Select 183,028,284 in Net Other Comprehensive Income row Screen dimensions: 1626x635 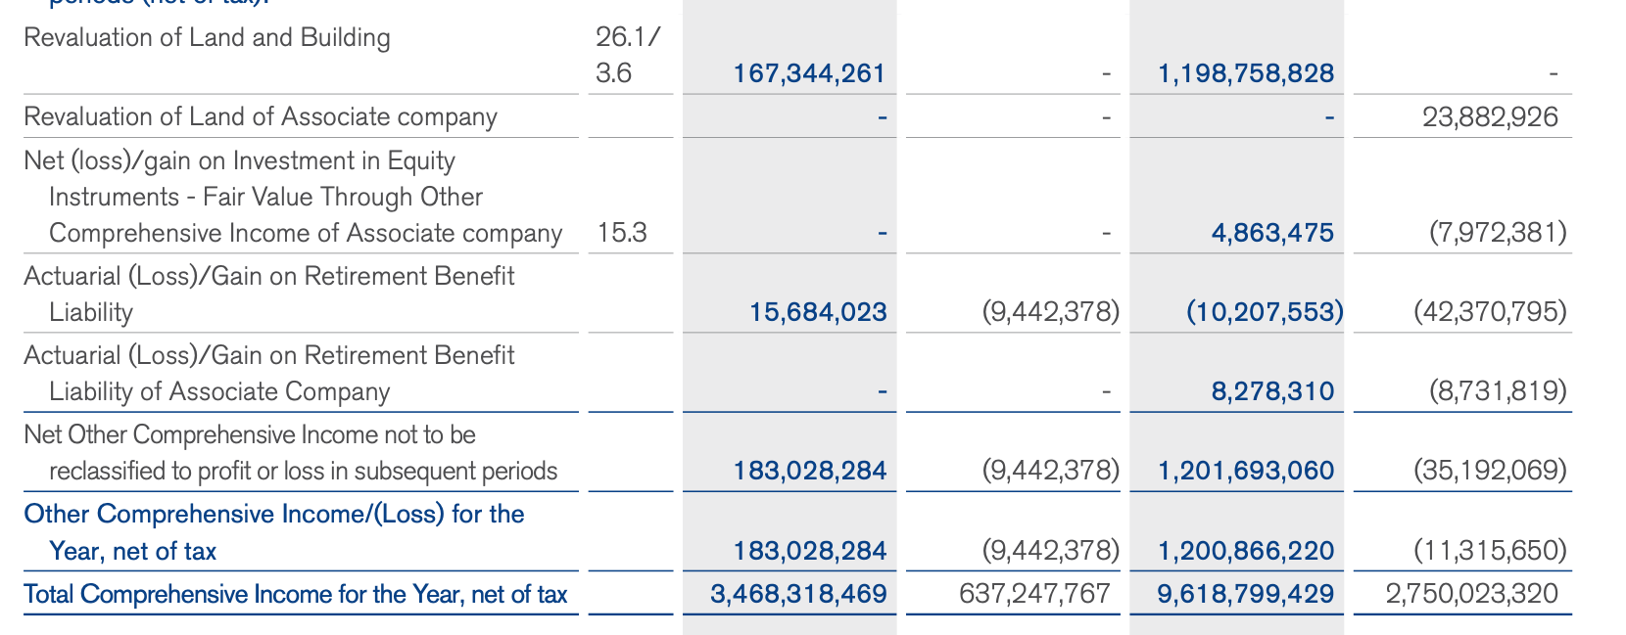[x=810, y=471]
